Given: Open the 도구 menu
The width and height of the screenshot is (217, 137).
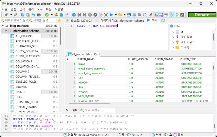Looking at the screenshot, I should click(x=40, y=9).
